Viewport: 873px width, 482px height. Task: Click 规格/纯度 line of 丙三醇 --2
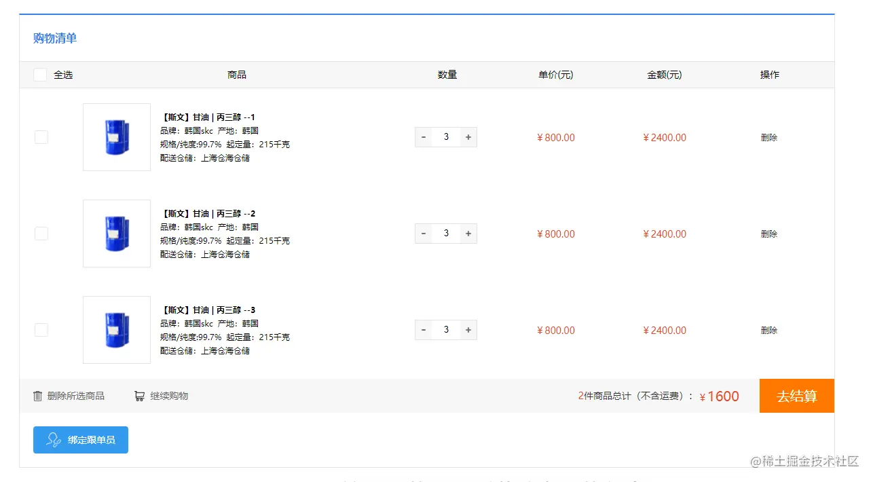click(225, 241)
